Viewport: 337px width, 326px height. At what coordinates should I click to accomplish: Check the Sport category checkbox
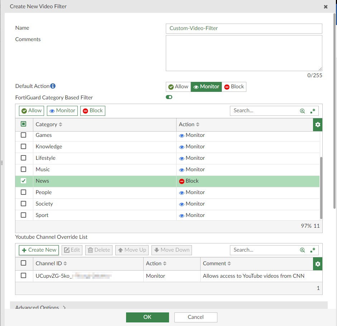[x=23, y=215]
